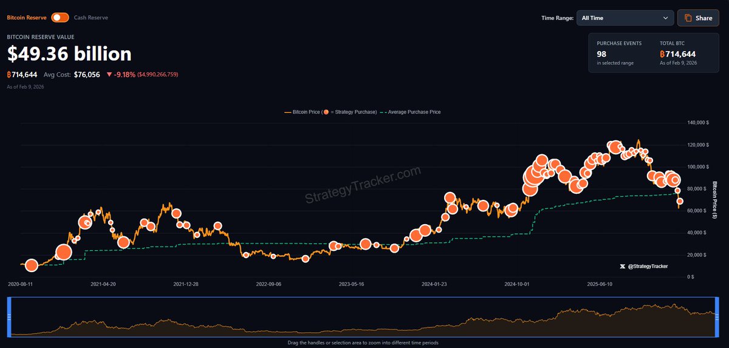729x348 pixels.
Task: Click the -9.18% loss indicator
Action: (125, 74)
